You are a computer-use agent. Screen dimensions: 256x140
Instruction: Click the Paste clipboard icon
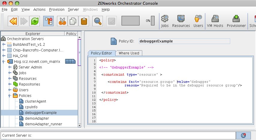click(x=84, y=21)
